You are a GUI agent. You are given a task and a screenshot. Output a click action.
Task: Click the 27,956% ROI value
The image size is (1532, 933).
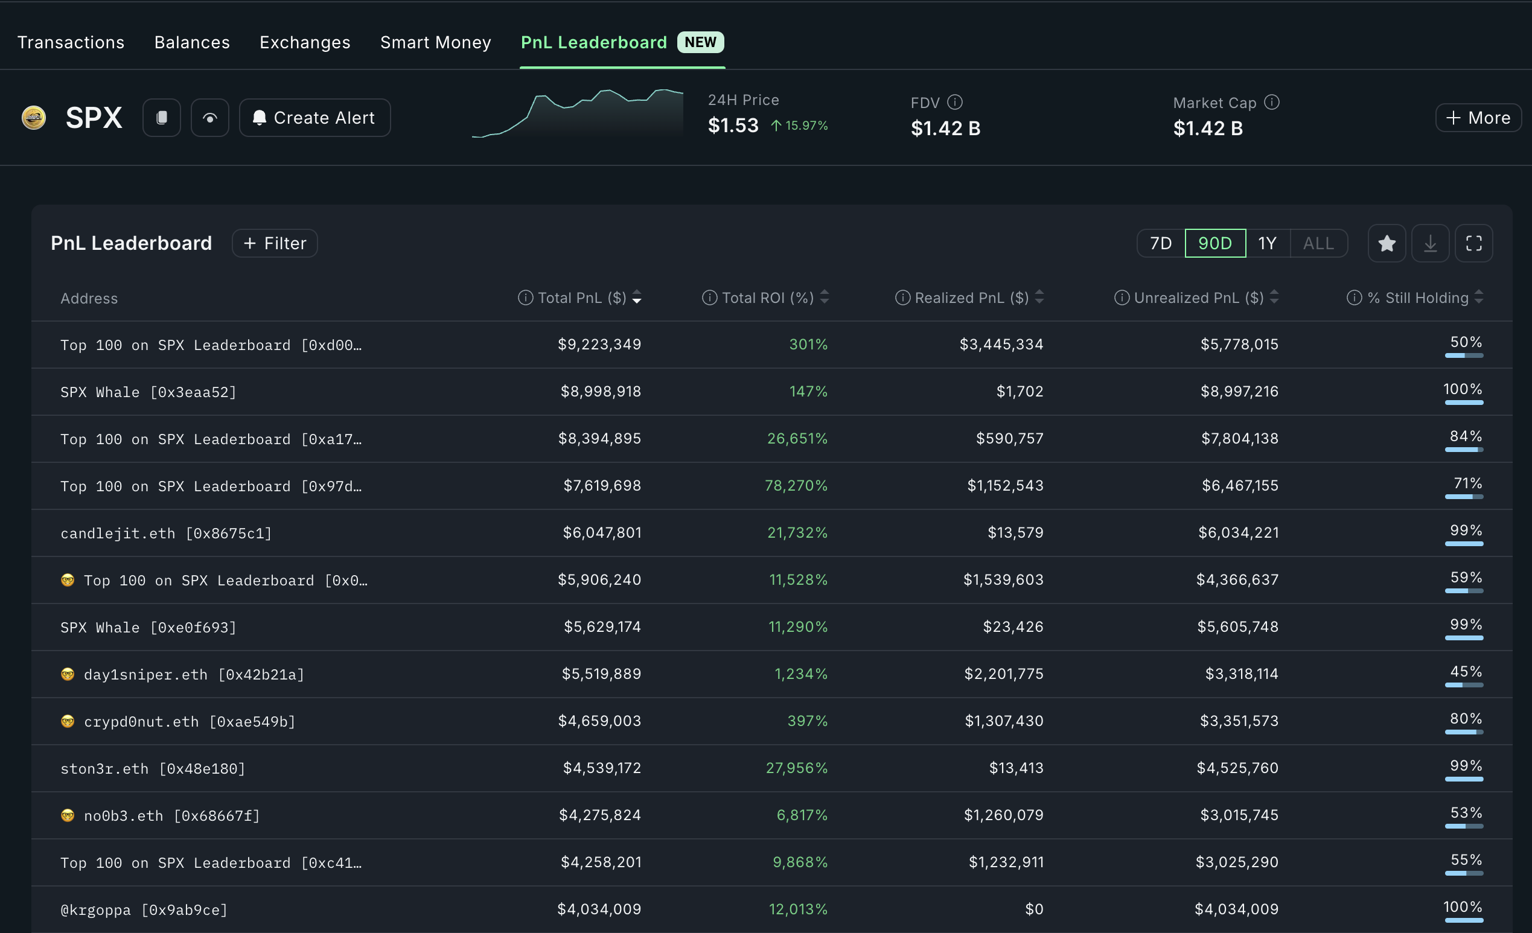(797, 768)
